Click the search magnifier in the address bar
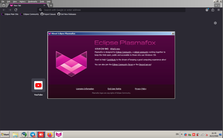The width and height of the screenshot is (223, 138). point(40,10)
